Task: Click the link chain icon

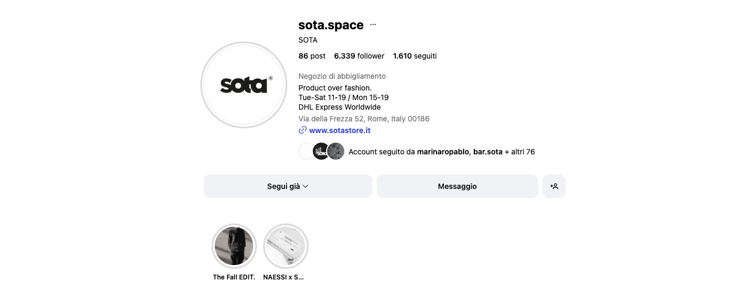Action: point(303,130)
